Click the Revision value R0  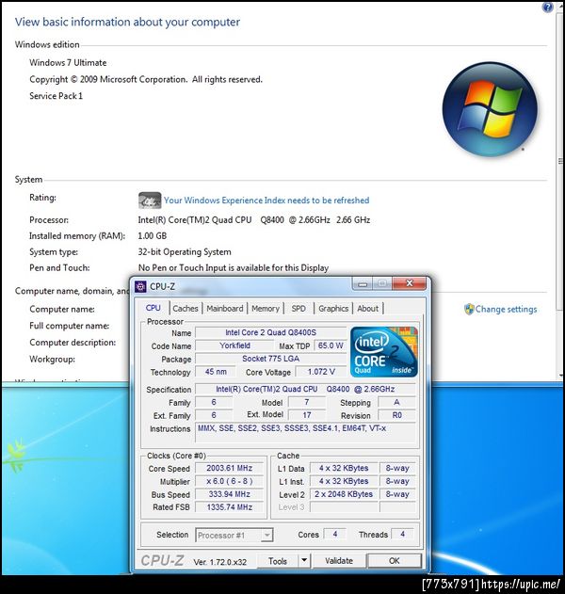point(396,415)
